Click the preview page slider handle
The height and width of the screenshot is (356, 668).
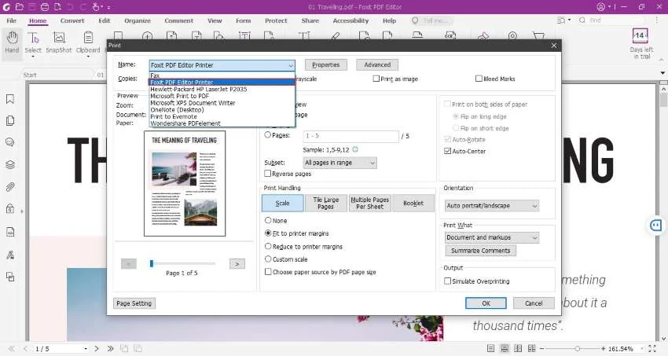(x=151, y=264)
